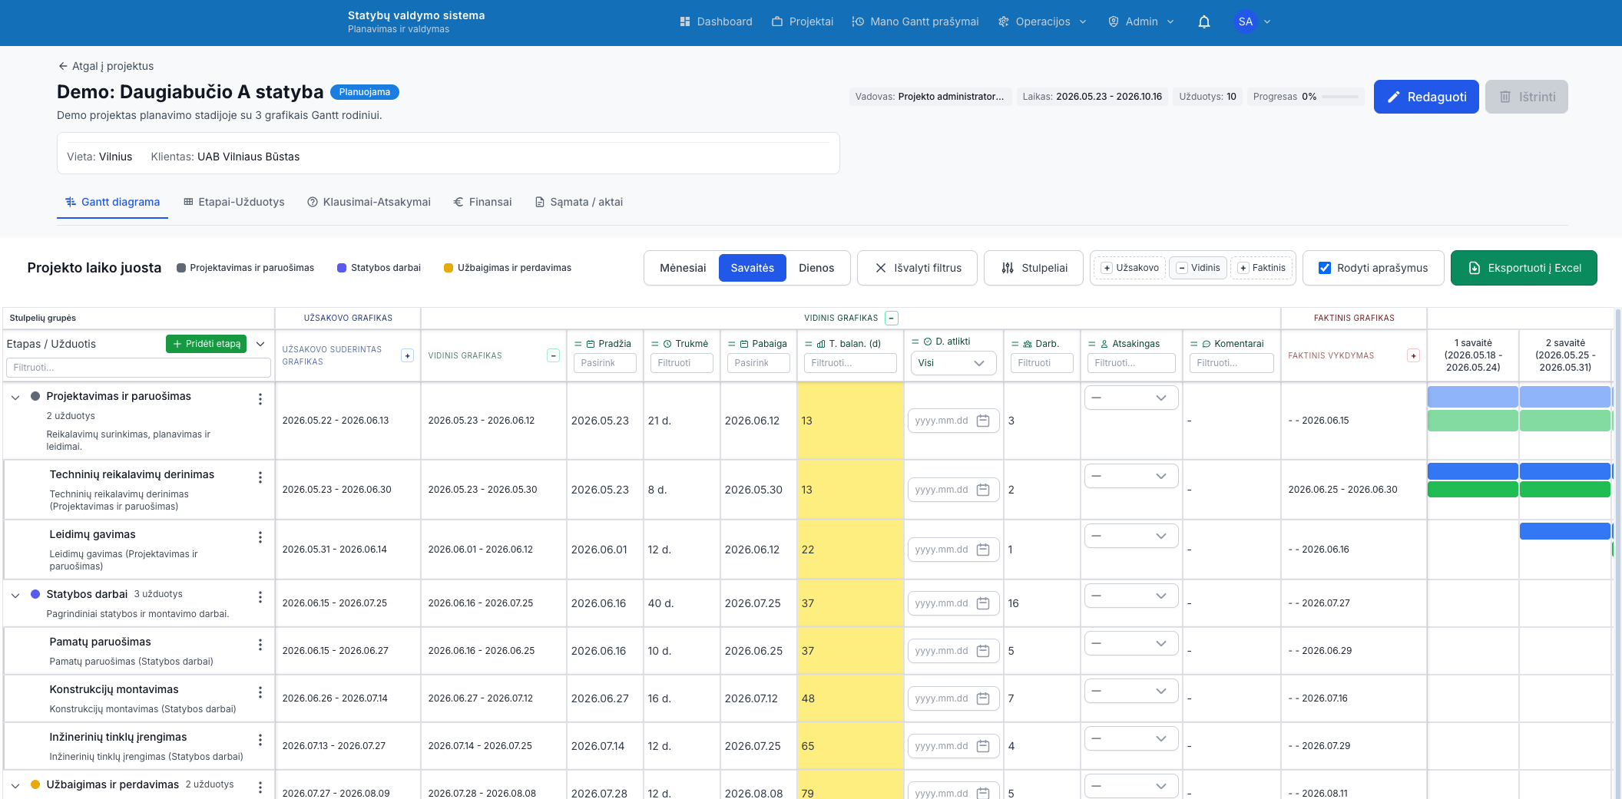Click Išvalyti filtrus
This screenshot has width=1622, height=799.
[917, 268]
